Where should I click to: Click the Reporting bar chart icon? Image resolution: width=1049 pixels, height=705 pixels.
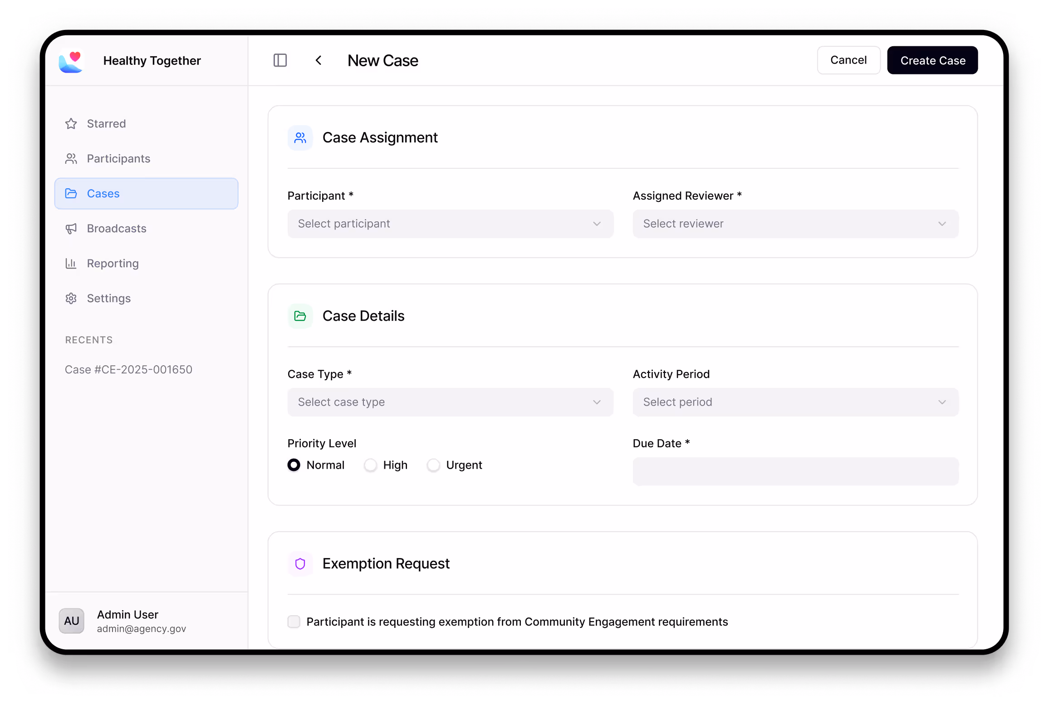click(71, 264)
